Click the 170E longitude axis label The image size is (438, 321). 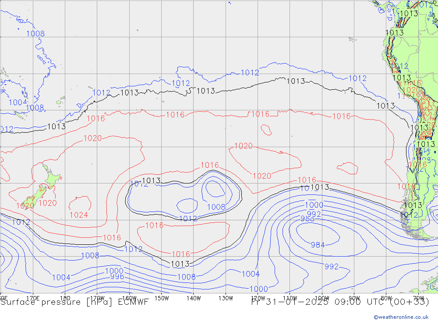coord(33,297)
